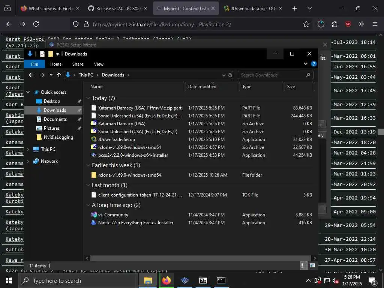Select Desktop in the navigation pane
The image size is (384, 288).
point(52,101)
